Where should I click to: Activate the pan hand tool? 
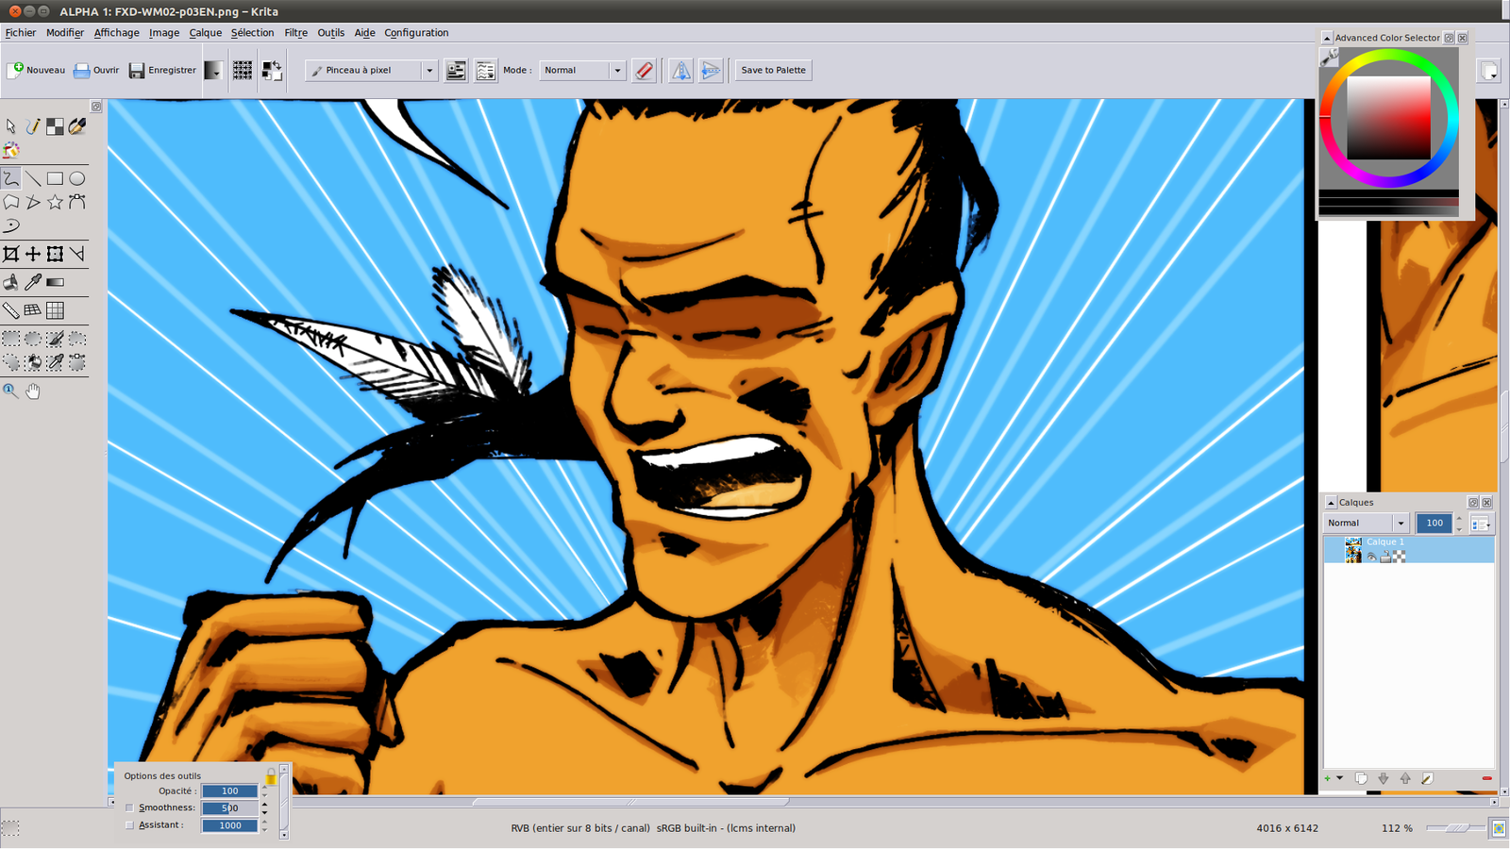[33, 391]
